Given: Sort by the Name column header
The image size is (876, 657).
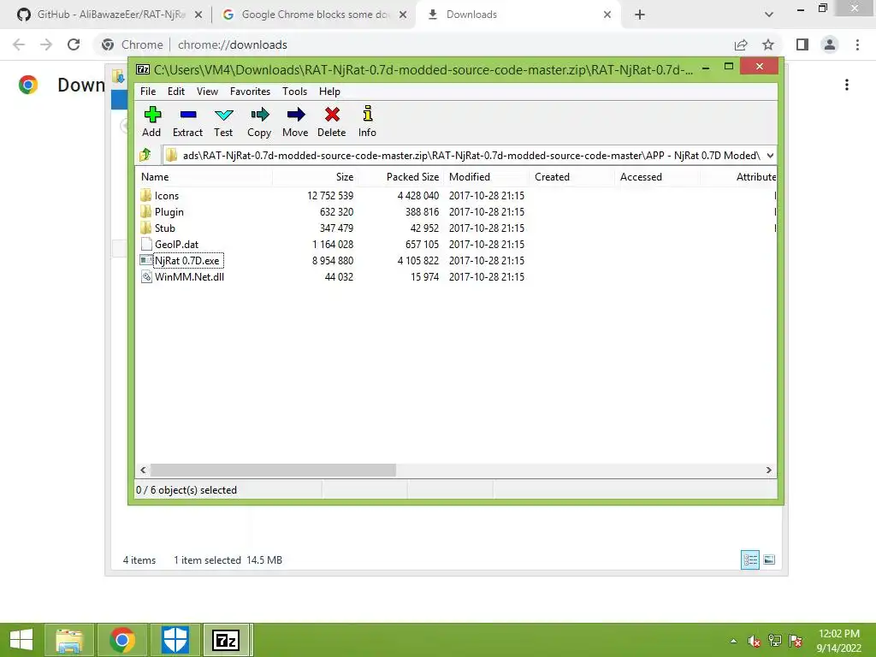Looking at the screenshot, I should (x=204, y=177).
